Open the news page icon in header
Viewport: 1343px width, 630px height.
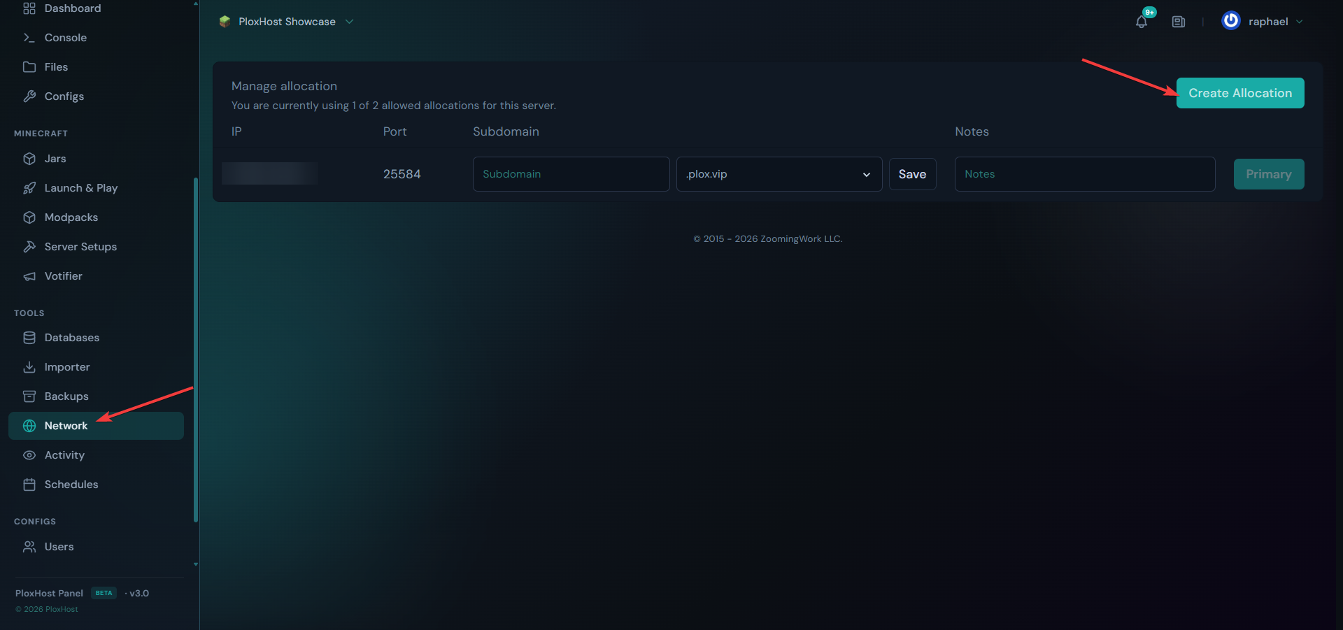click(1179, 22)
